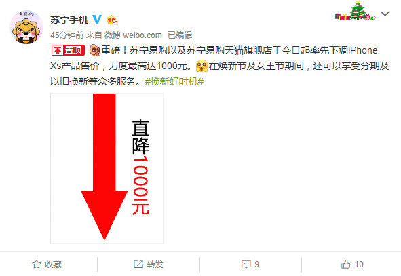This screenshot has height=276, width=401.
Task: Open the #换新好时机# hashtag link
Action: [x=174, y=81]
